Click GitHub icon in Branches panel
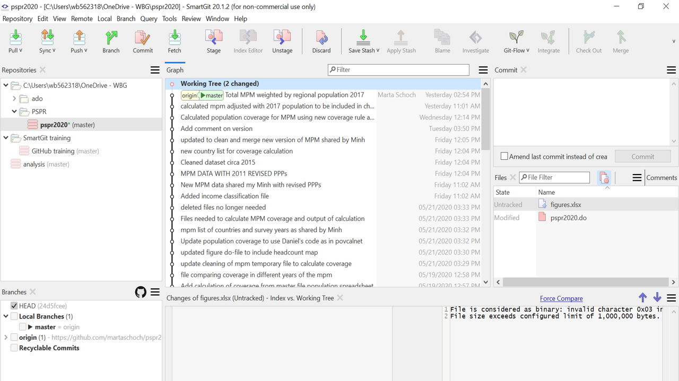The width and height of the screenshot is (679, 381). (x=141, y=292)
